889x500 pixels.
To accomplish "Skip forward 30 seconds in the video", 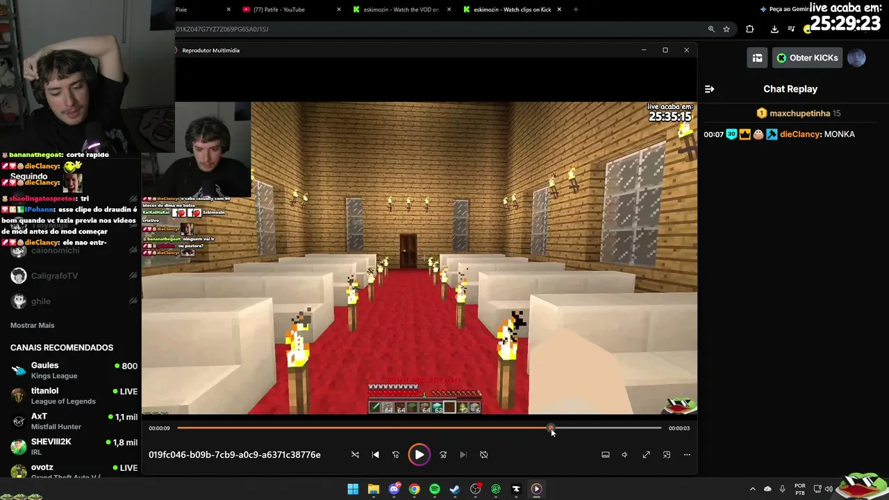I will pyautogui.click(x=443, y=455).
